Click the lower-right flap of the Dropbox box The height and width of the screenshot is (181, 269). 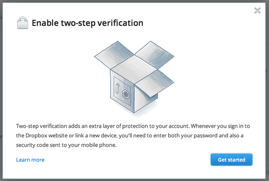point(154,84)
